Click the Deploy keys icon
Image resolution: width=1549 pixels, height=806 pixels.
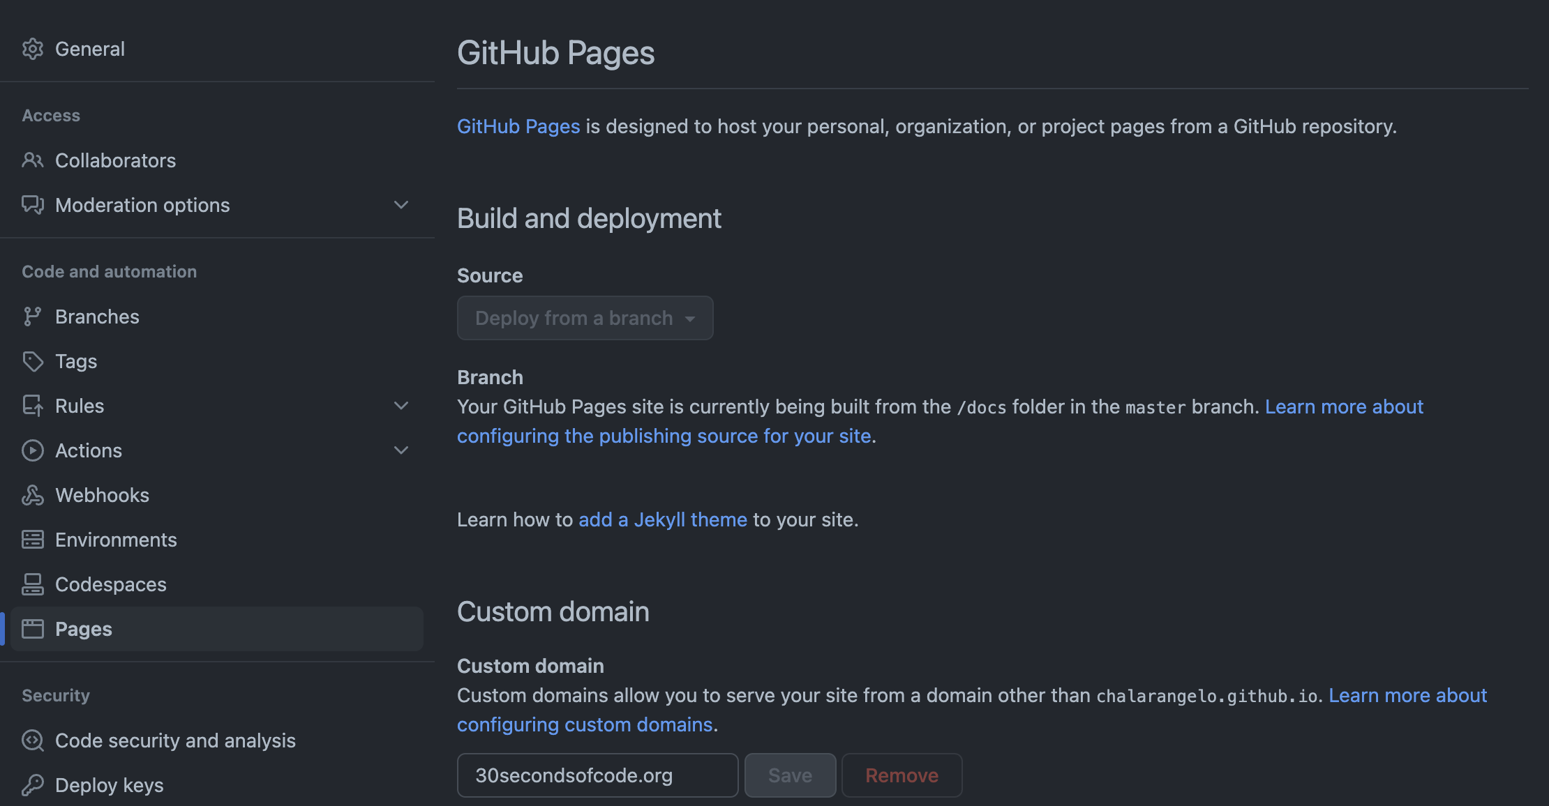tap(32, 785)
